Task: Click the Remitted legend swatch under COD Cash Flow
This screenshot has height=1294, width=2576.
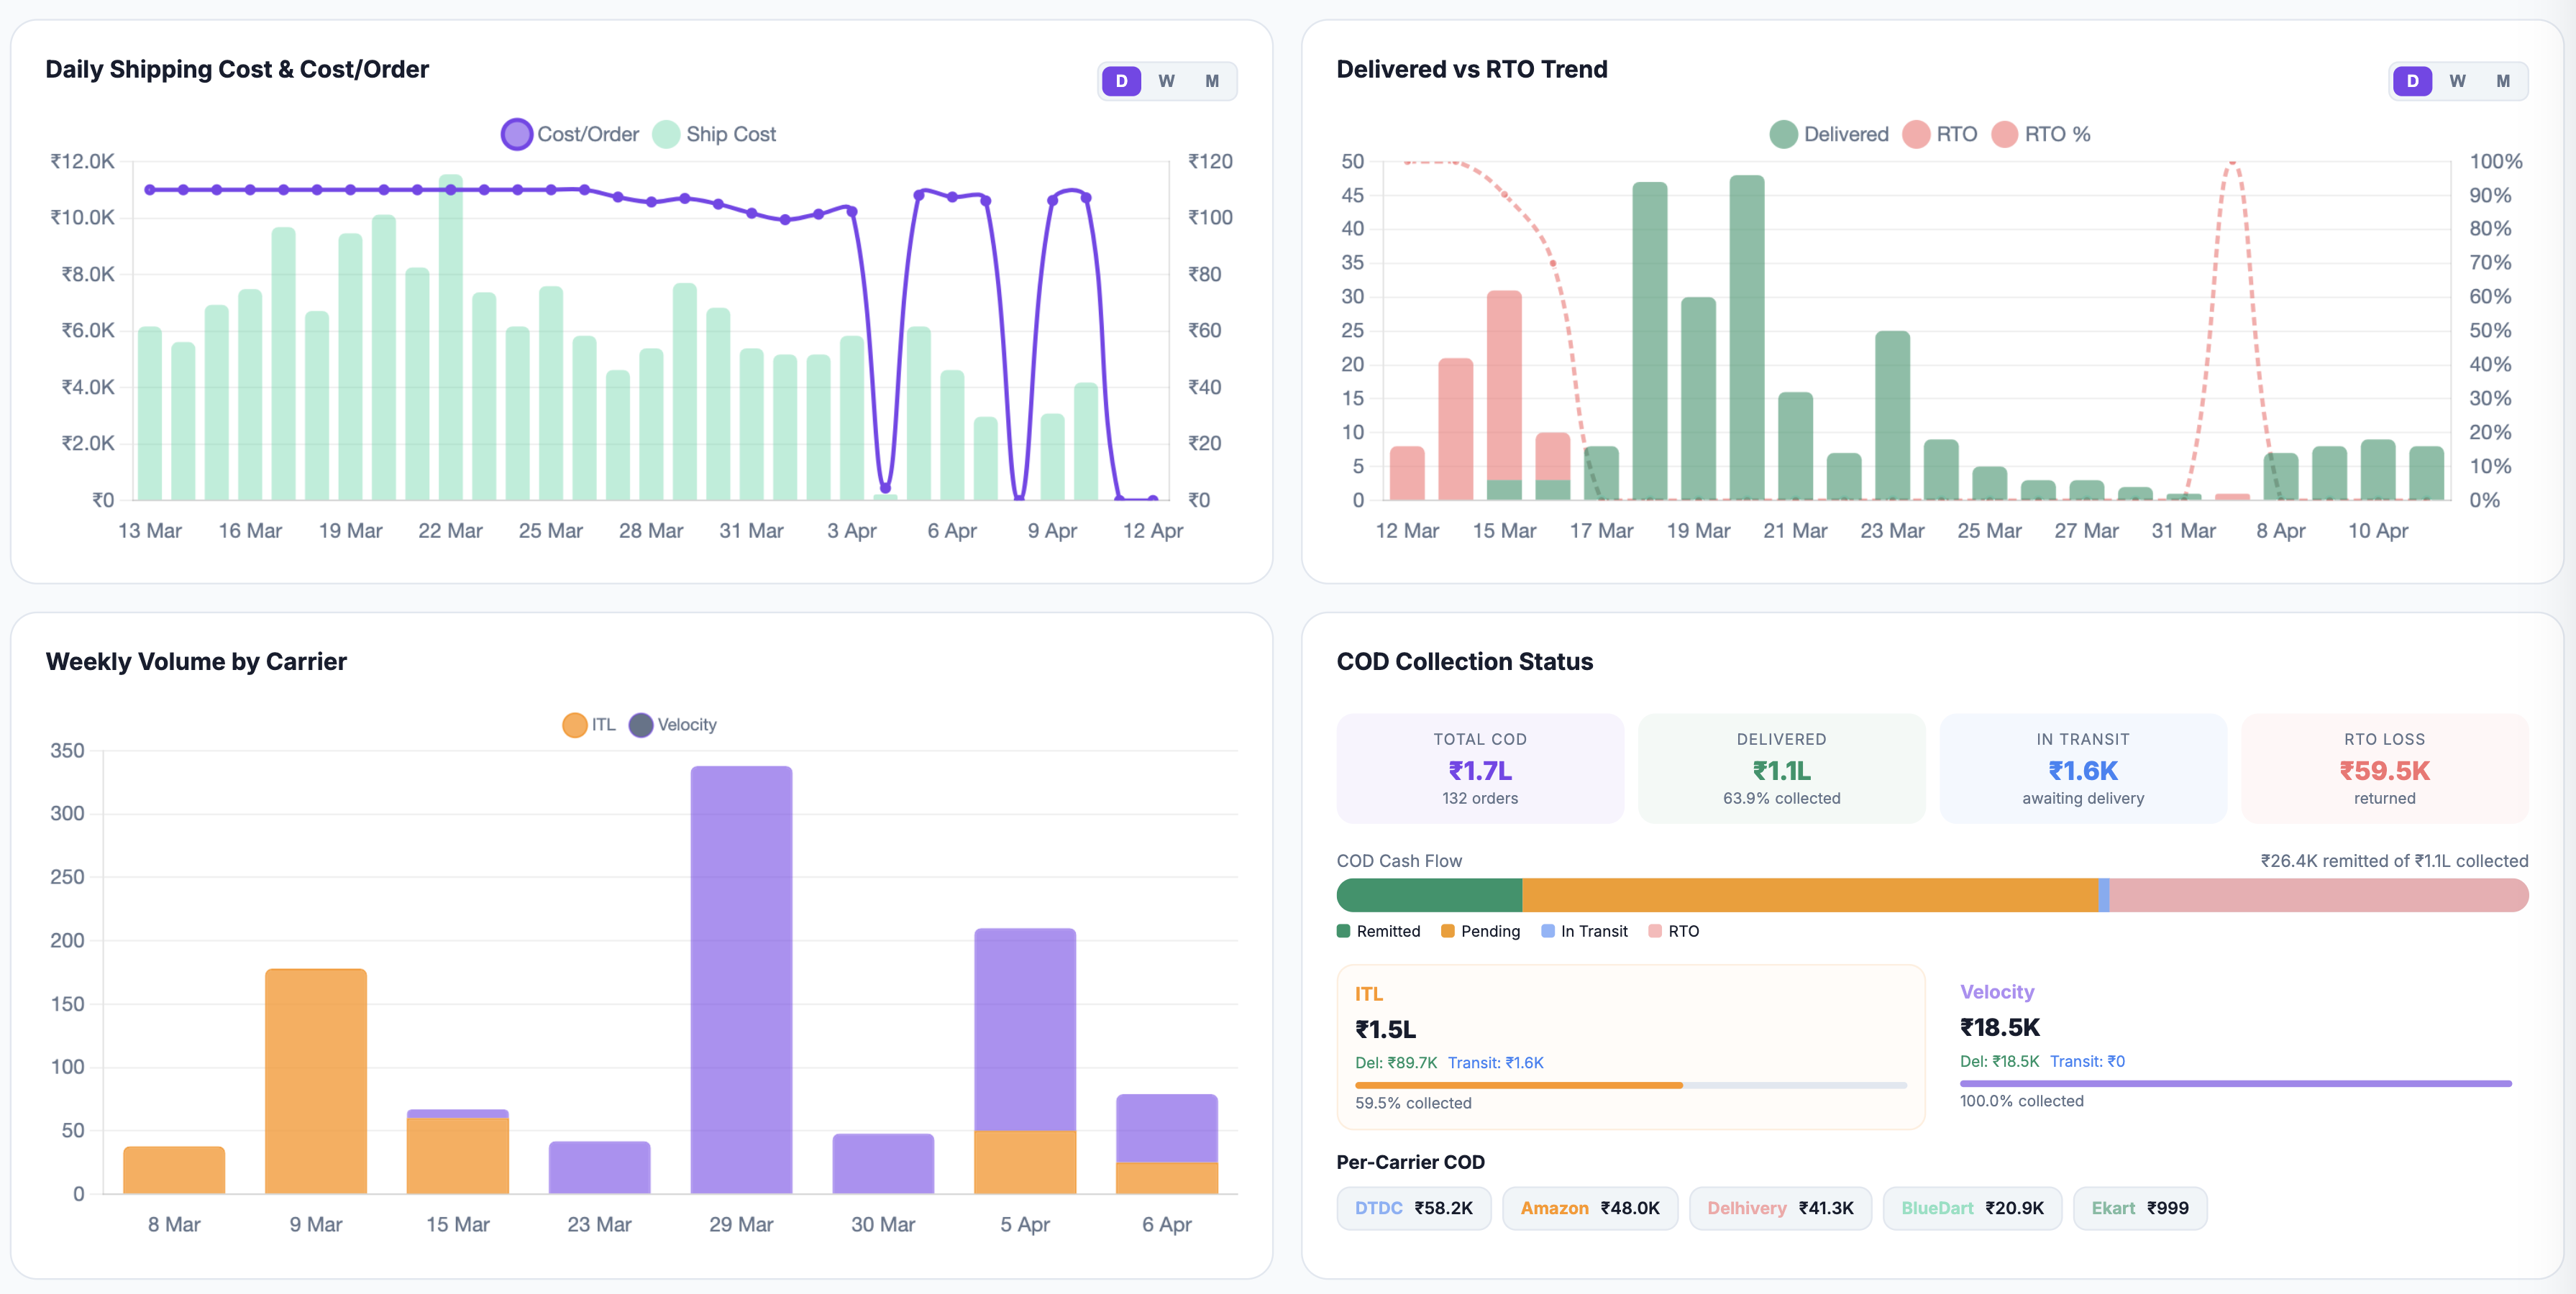Action: tap(1344, 931)
